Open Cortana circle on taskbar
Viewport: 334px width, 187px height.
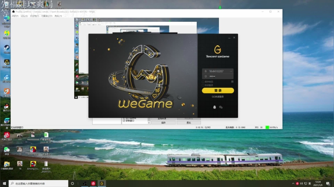(x=72, y=183)
